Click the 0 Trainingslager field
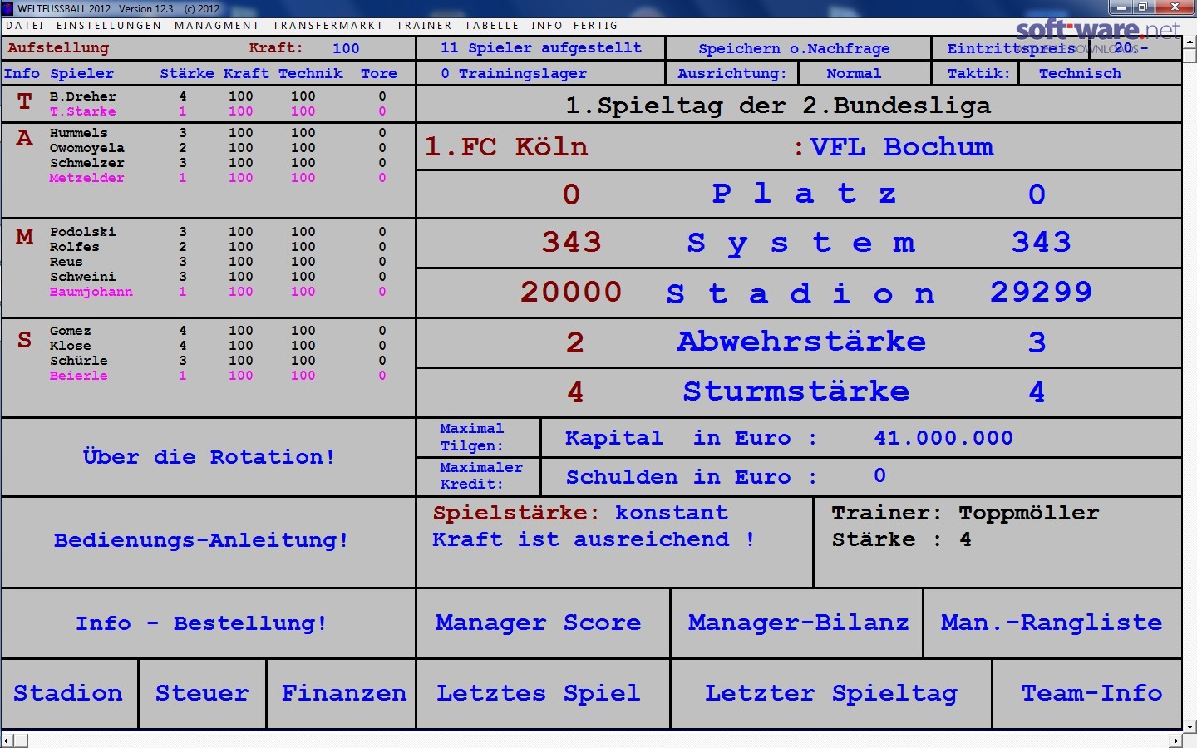Image resolution: width=1197 pixels, height=748 pixels. click(x=540, y=73)
